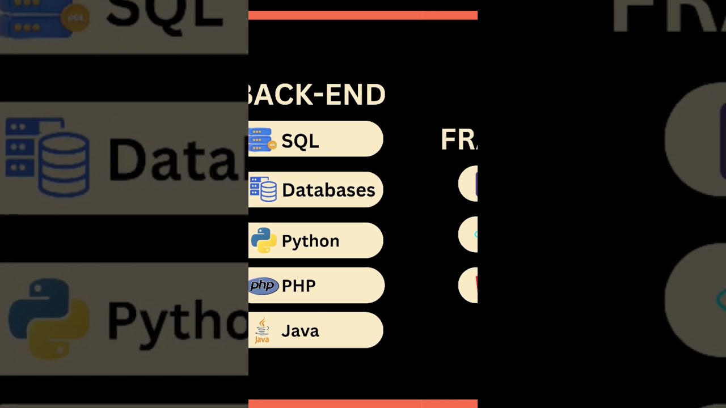Click the large blurred database icon on the left
Image resolution: width=726 pixels, height=408 pixels.
(48, 157)
